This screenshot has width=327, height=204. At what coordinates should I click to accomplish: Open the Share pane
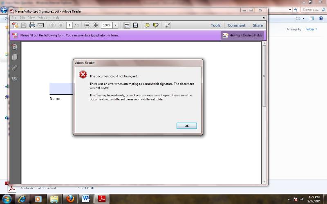click(x=258, y=25)
